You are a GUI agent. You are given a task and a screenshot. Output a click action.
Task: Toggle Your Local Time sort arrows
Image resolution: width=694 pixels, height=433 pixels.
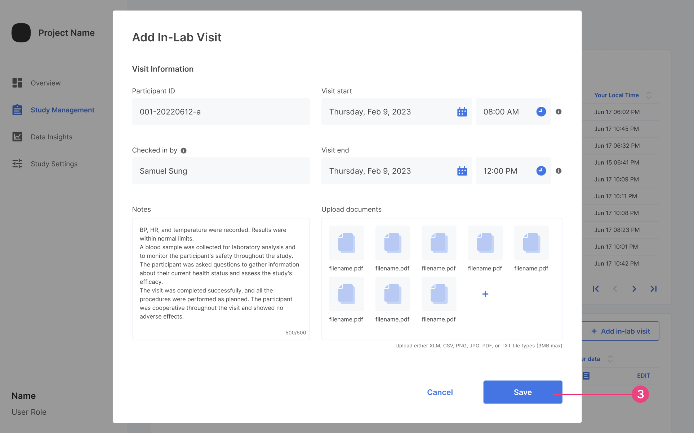(x=649, y=95)
